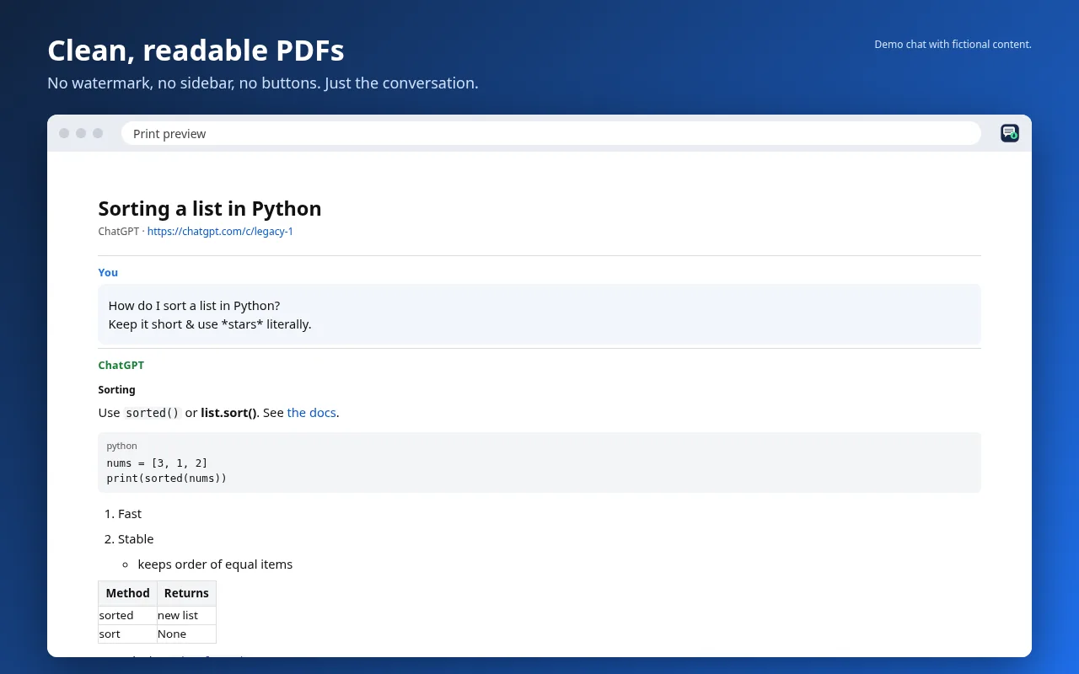This screenshot has height=674, width=1079.
Task: Click the line "Keep it short & use *stars* literally."
Action: [210, 324]
